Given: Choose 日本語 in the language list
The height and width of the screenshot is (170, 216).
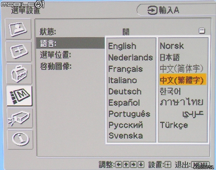Looking at the screenshot, I should pos(170,57).
